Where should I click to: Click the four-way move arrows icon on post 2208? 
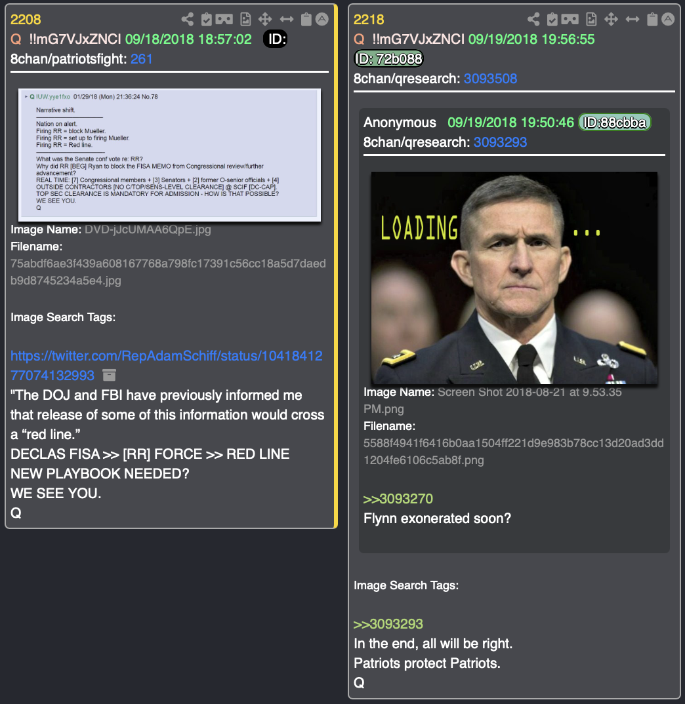[x=265, y=19]
